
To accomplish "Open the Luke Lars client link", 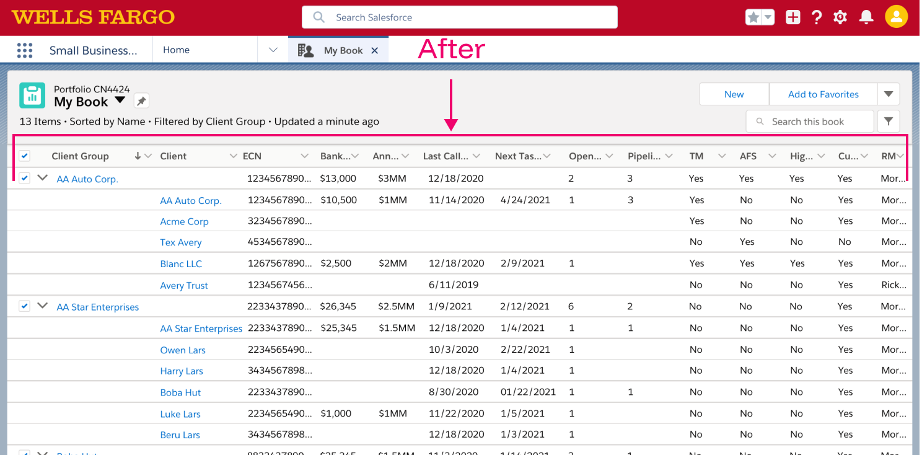I will (180, 413).
